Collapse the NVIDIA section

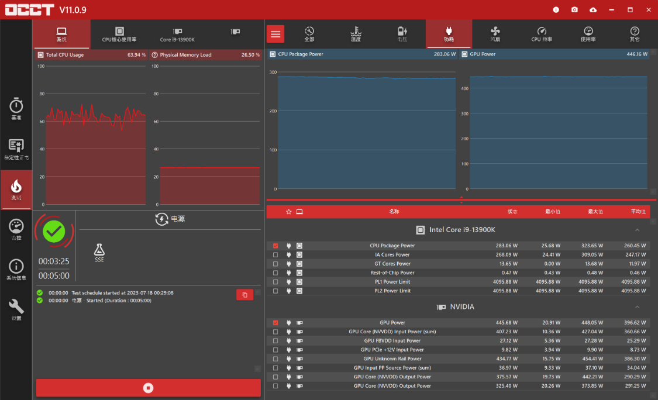click(637, 307)
